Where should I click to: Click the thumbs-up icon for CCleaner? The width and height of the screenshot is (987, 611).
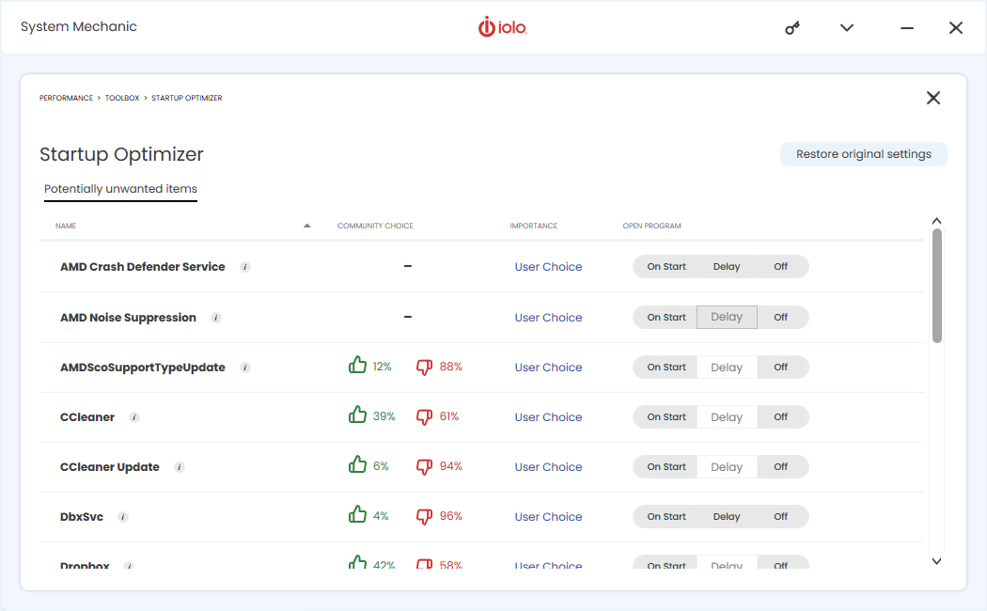(x=357, y=416)
